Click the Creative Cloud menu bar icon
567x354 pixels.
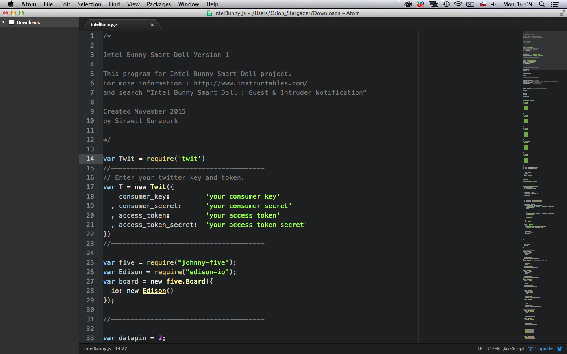click(x=408, y=4)
